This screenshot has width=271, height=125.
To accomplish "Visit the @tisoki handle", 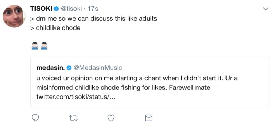I will coord(71,9).
